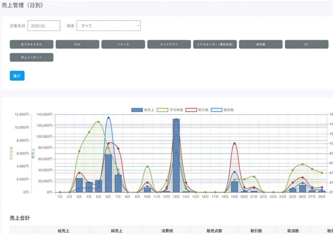Choose スマホオーダー (事前決済) channel
This screenshot has width=333, height=250.
point(215,44)
